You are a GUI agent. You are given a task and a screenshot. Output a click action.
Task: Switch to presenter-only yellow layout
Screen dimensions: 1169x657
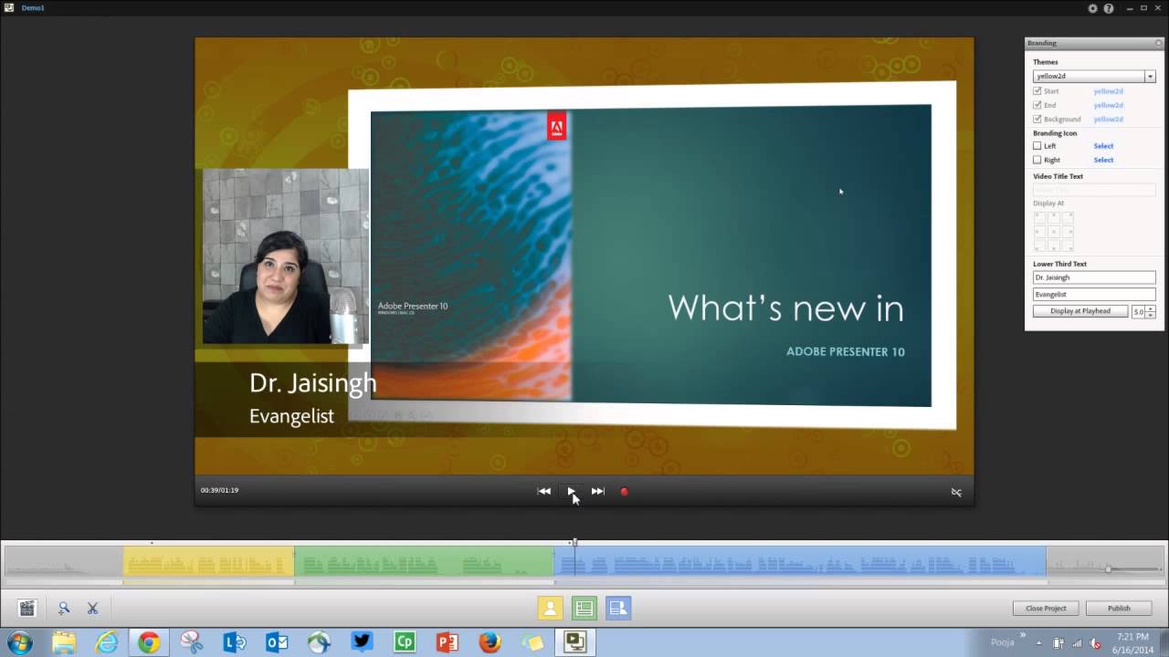coord(550,608)
